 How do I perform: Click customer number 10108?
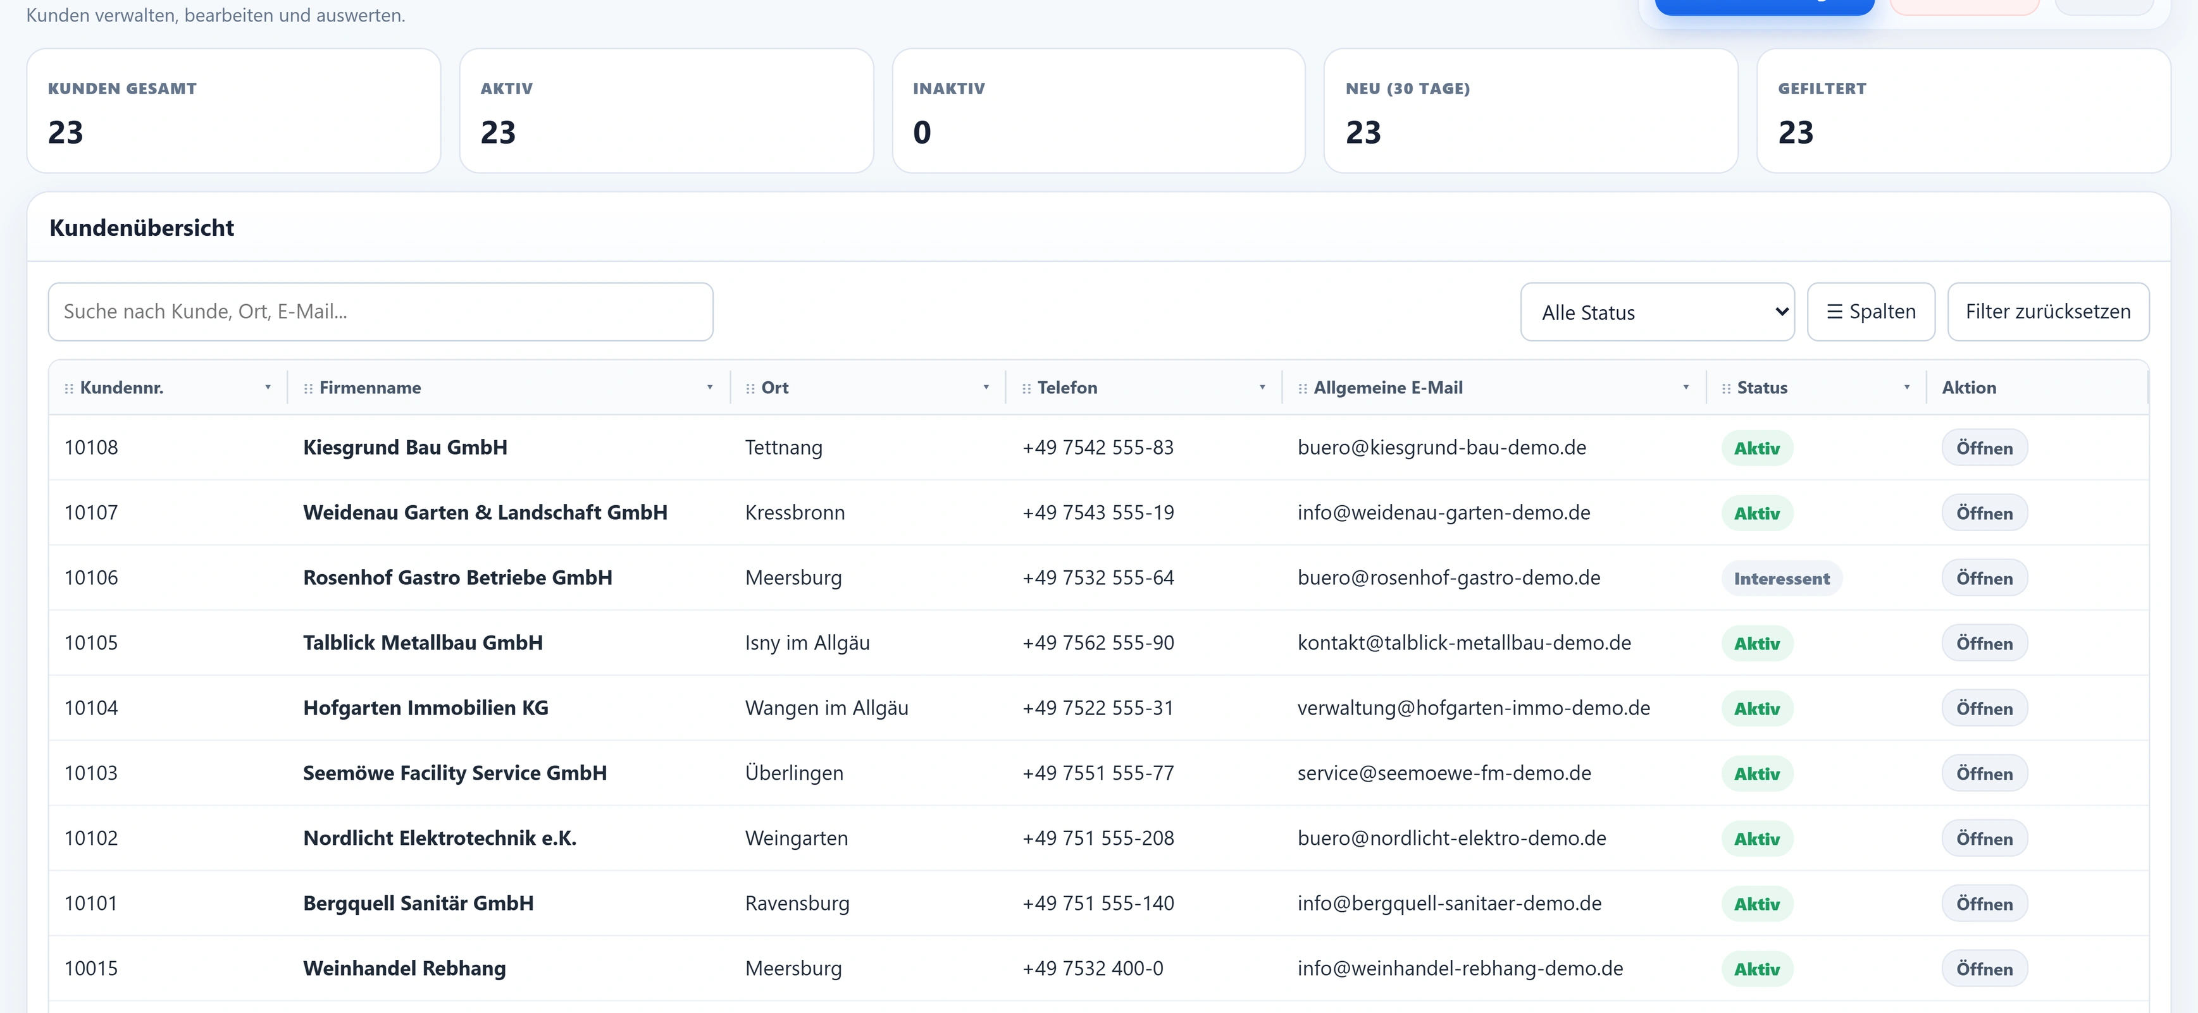tap(91, 448)
